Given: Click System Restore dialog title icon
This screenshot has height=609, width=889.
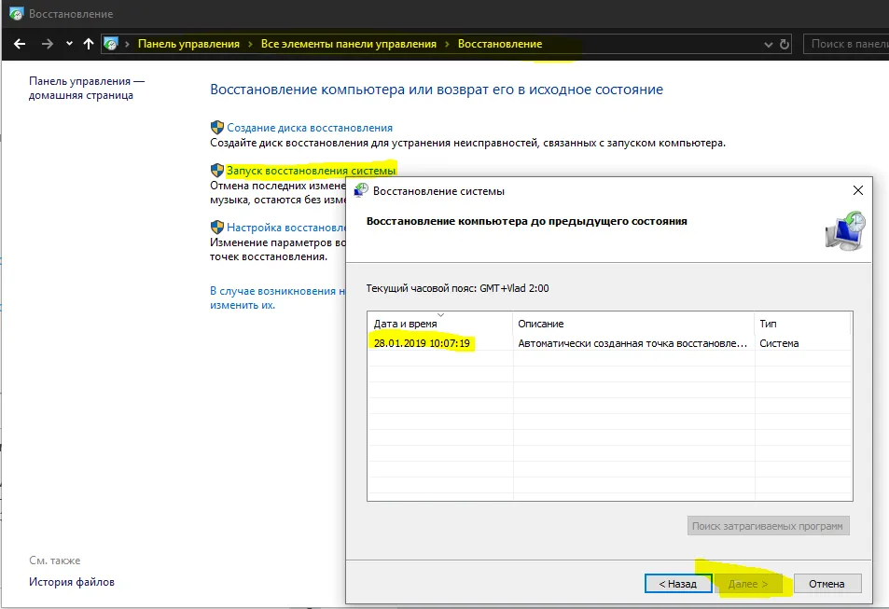Looking at the screenshot, I should [x=361, y=191].
